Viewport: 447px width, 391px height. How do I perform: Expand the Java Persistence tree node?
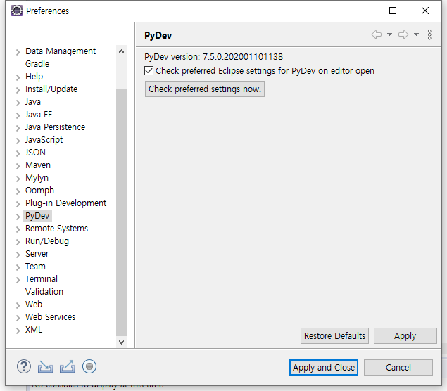18,128
